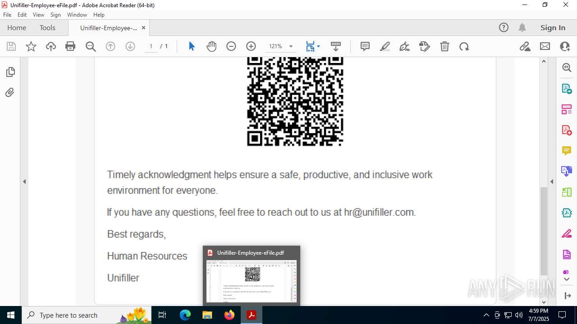Click the Save file icon

coord(11,46)
